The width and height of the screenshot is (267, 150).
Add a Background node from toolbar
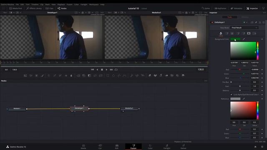25,75
